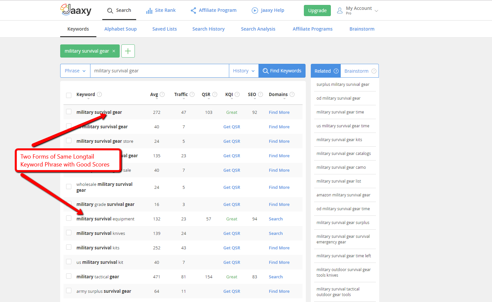Screen dimensions: 492x302
Task: Check the box for military survival gear row
Action: (x=69, y=112)
